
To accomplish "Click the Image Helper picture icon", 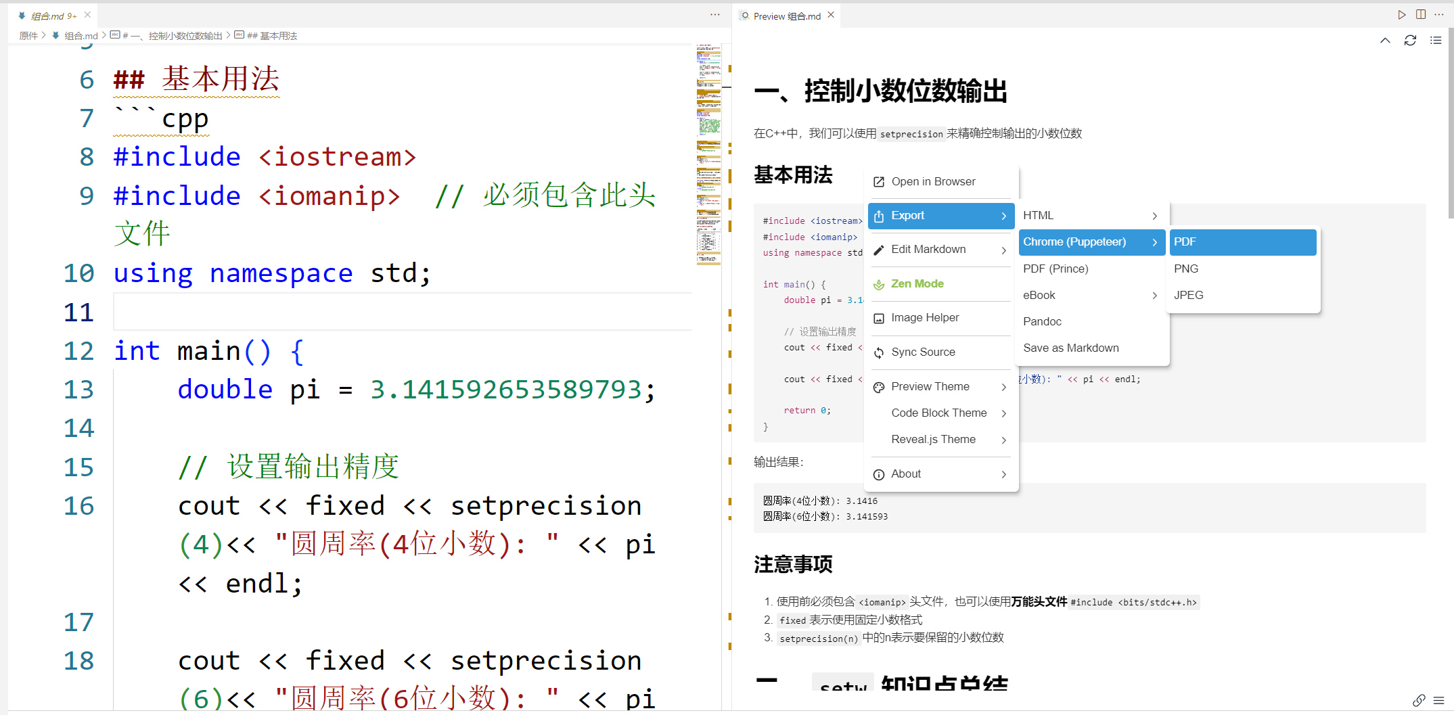I will click(879, 319).
